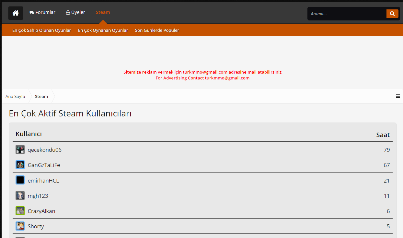Screen dimensions: 403x238
Task: Click the 21 hours value
Action: point(386,181)
